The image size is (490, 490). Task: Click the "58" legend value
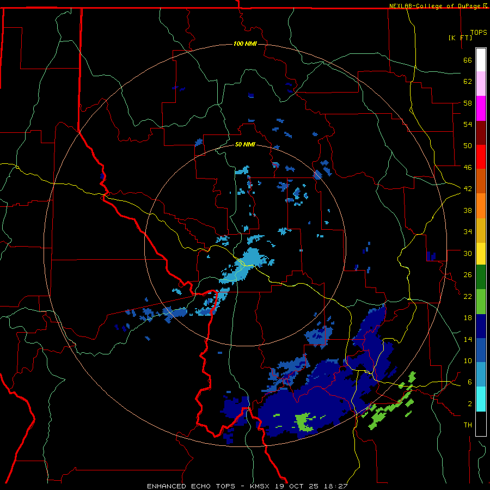pyautogui.click(x=468, y=103)
